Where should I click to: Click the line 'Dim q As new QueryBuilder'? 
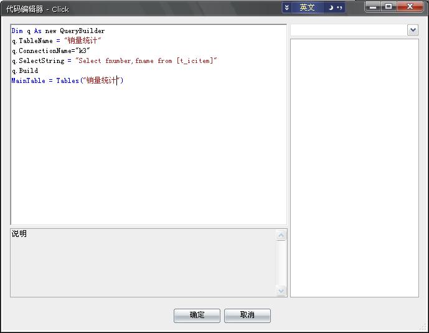pyautogui.click(x=58, y=31)
